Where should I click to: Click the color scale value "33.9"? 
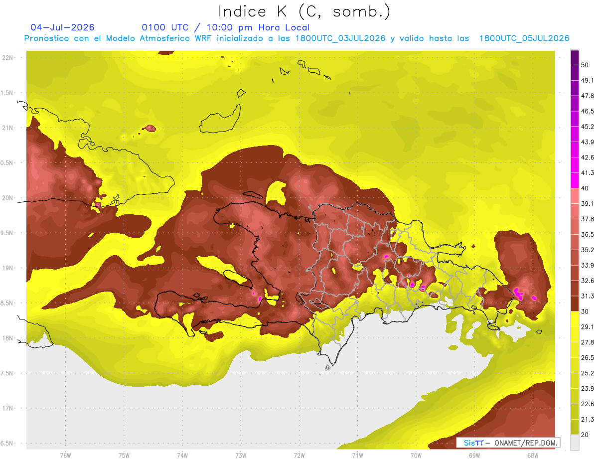[588, 265]
